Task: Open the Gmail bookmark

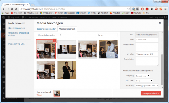Action: click(x=59, y=13)
